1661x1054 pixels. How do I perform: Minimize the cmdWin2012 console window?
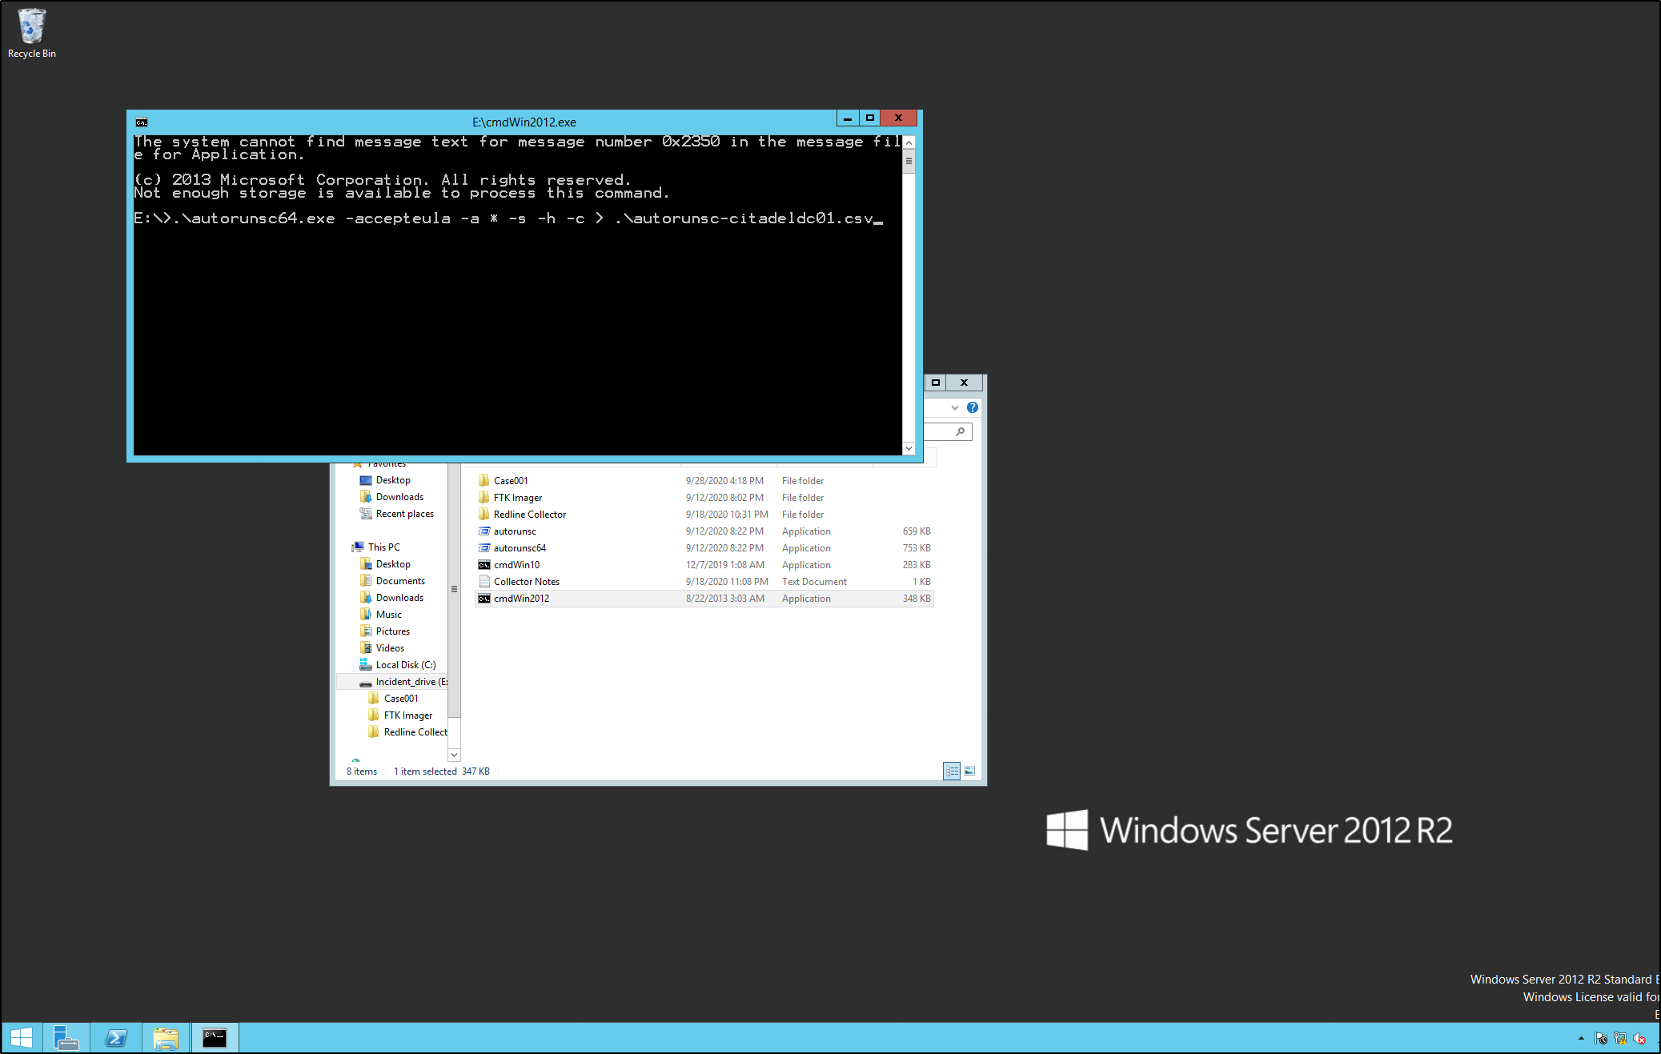(848, 118)
